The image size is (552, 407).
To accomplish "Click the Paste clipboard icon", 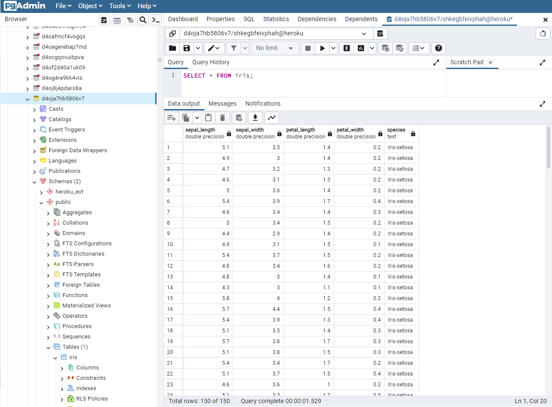I will (x=208, y=118).
